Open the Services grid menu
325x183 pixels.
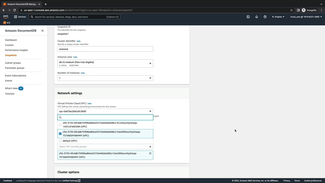coord(20,17)
